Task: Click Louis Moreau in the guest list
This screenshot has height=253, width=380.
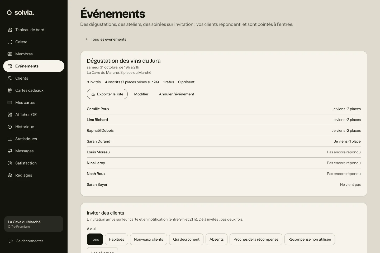Action: (98, 152)
